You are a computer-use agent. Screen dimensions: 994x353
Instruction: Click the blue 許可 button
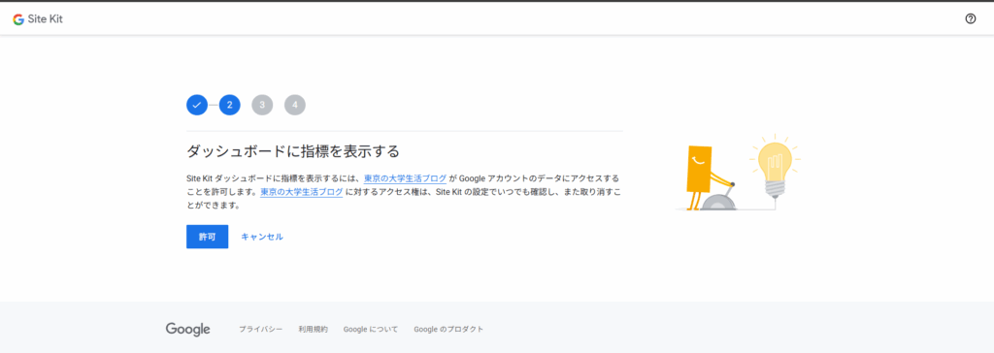208,237
